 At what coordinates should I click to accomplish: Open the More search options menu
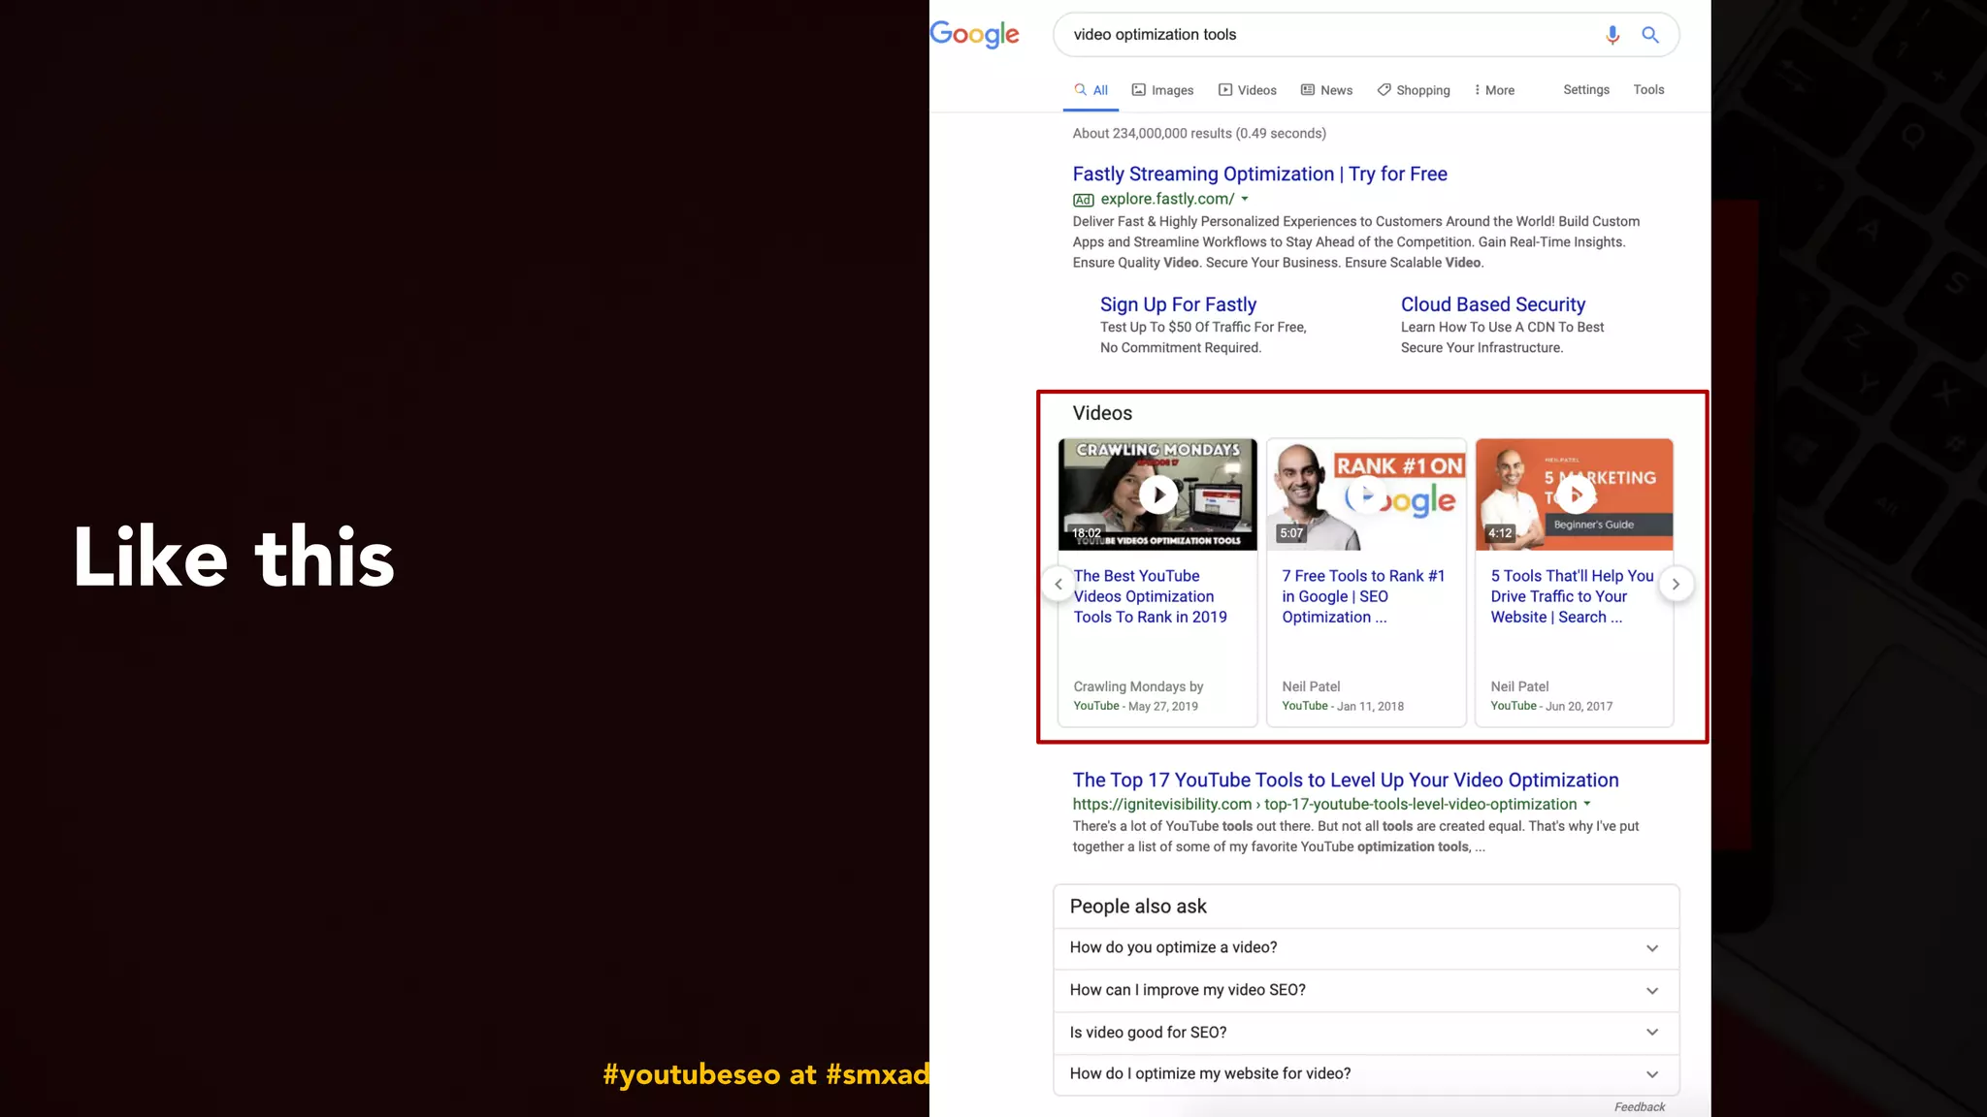pyautogui.click(x=1494, y=90)
